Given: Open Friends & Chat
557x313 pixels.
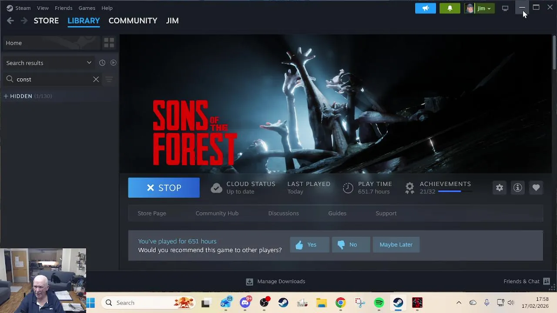Looking at the screenshot, I should coord(527,281).
